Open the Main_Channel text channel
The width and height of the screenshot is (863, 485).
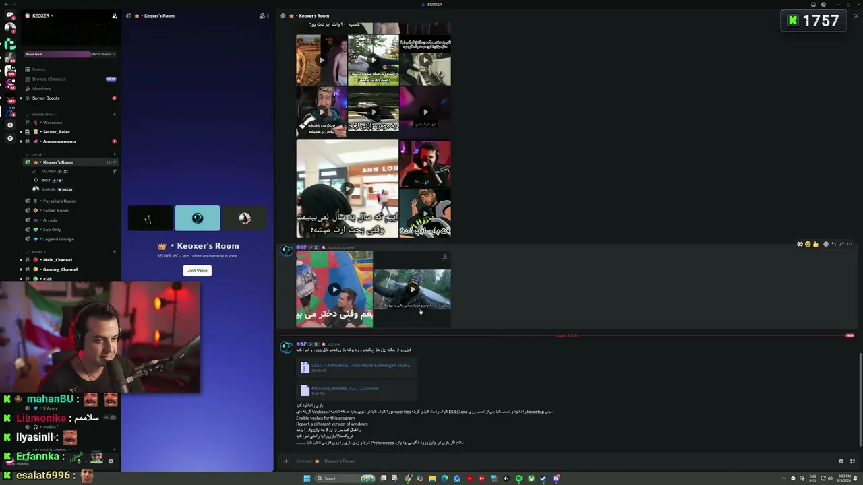coord(70,260)
